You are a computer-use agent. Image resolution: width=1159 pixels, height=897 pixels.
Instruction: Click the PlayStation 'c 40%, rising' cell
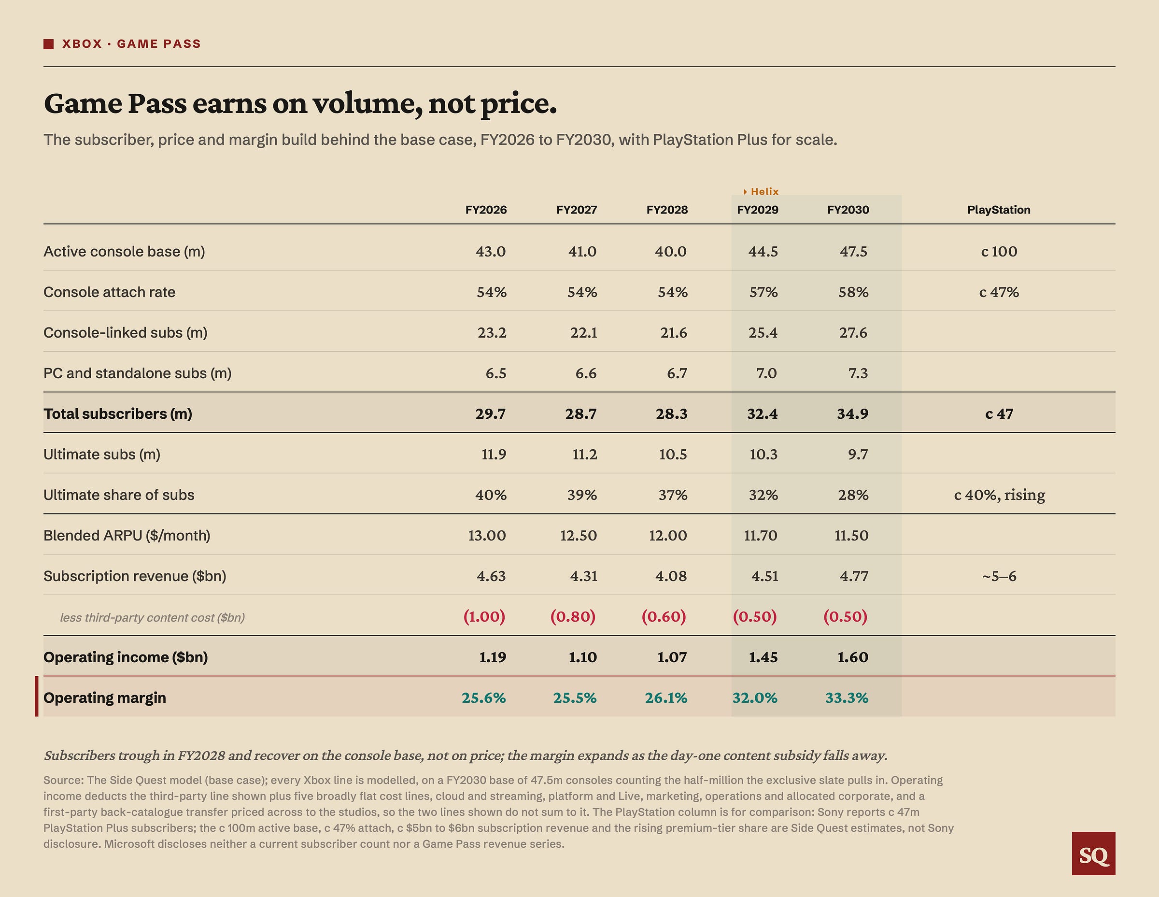pyautogui.click(x=999, y=495)
